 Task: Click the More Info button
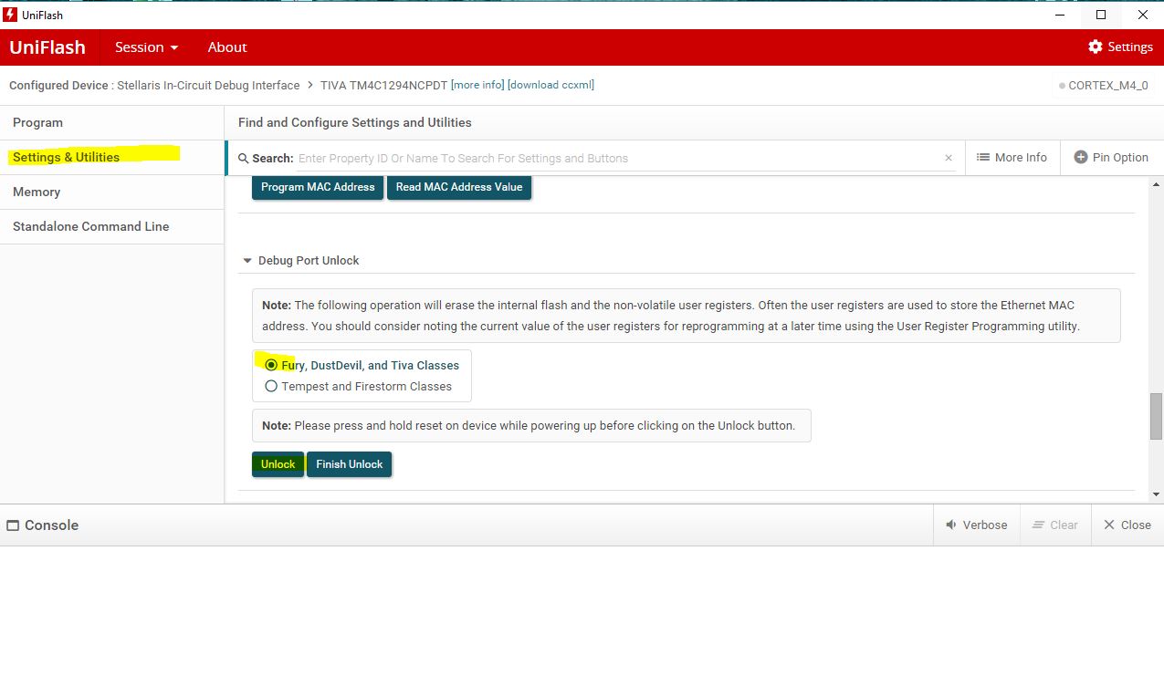(x=1012, y=157)
